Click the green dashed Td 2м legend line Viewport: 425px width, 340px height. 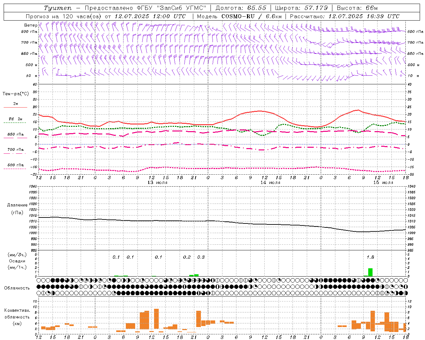click(15, 123)
